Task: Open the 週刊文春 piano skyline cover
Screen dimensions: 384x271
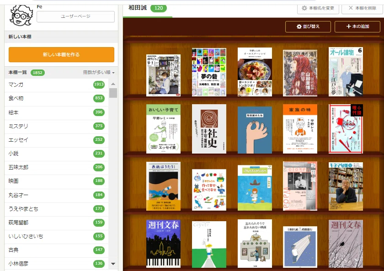Action: pos(163,244)
